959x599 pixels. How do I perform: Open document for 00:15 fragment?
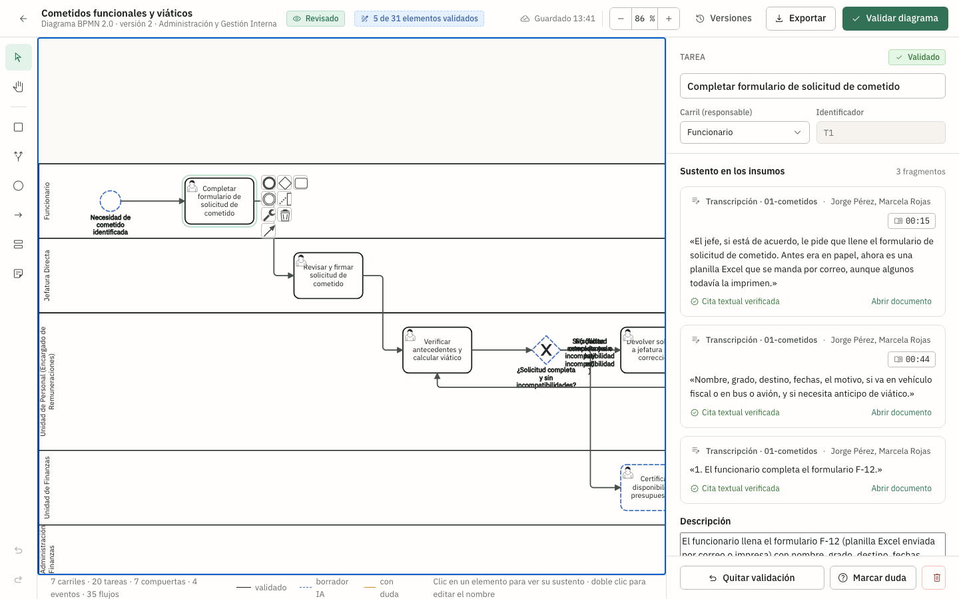point(901,301)
